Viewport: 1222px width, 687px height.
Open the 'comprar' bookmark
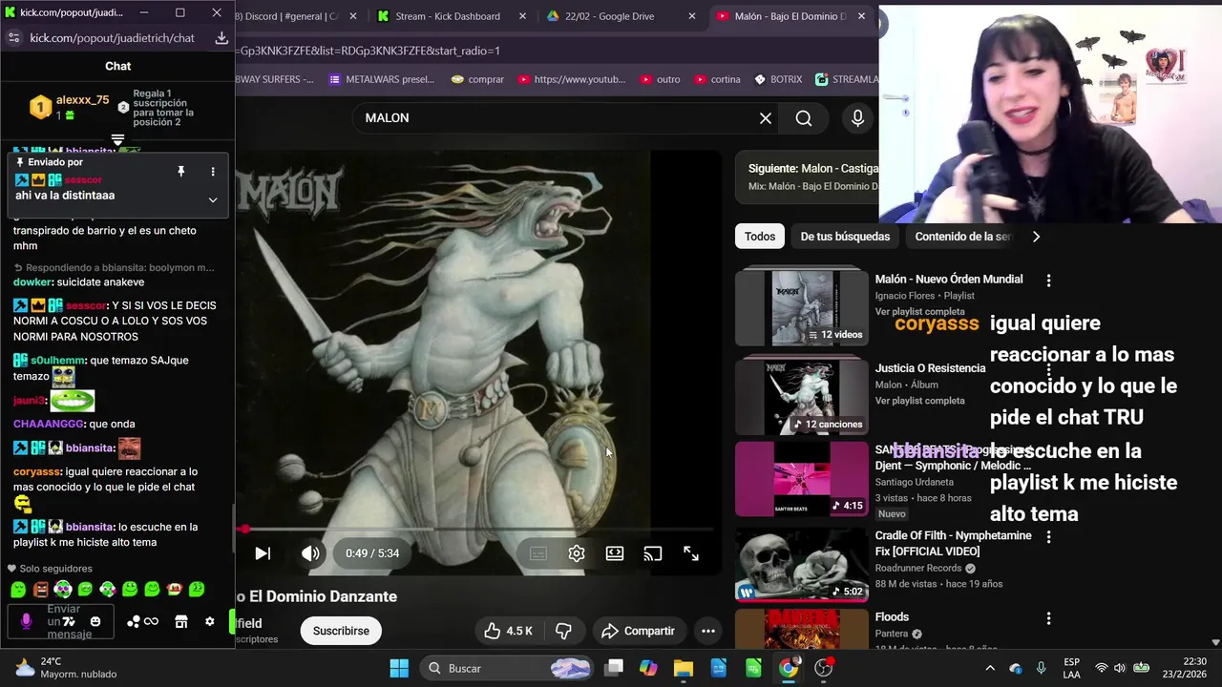[x=477, y=79]
